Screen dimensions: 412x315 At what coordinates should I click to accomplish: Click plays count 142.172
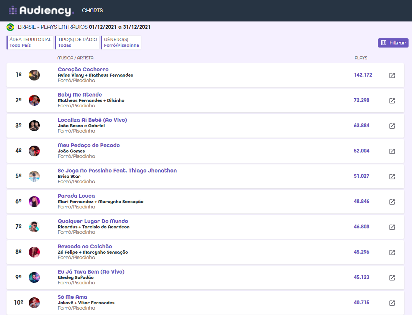point(363,75)
